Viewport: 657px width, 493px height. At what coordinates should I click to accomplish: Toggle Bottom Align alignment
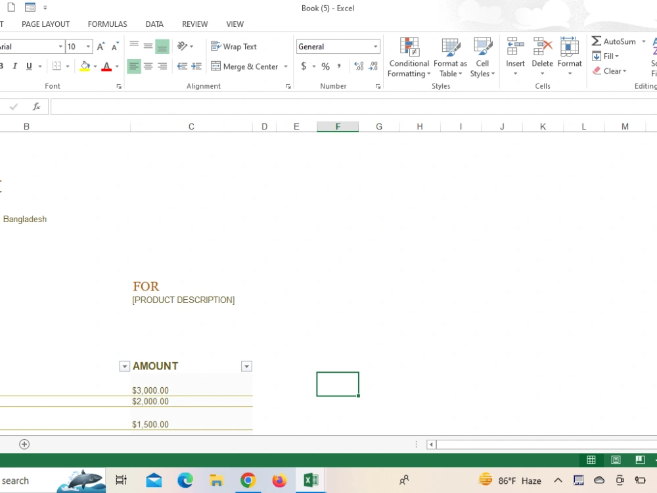click(x=162, y=46)
